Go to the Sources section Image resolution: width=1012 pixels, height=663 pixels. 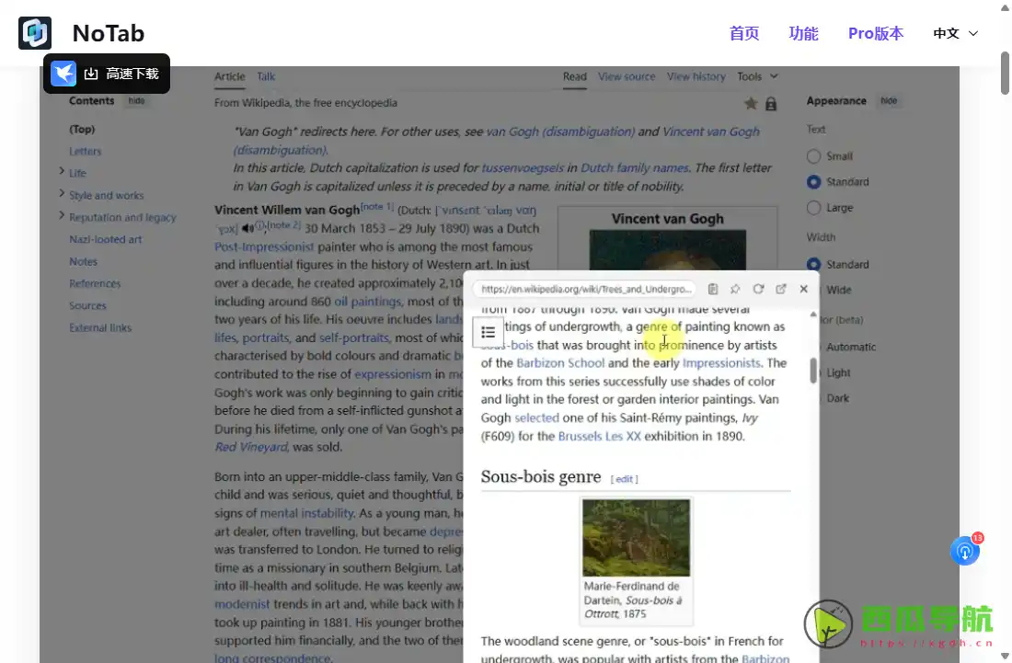click(87, 305)
